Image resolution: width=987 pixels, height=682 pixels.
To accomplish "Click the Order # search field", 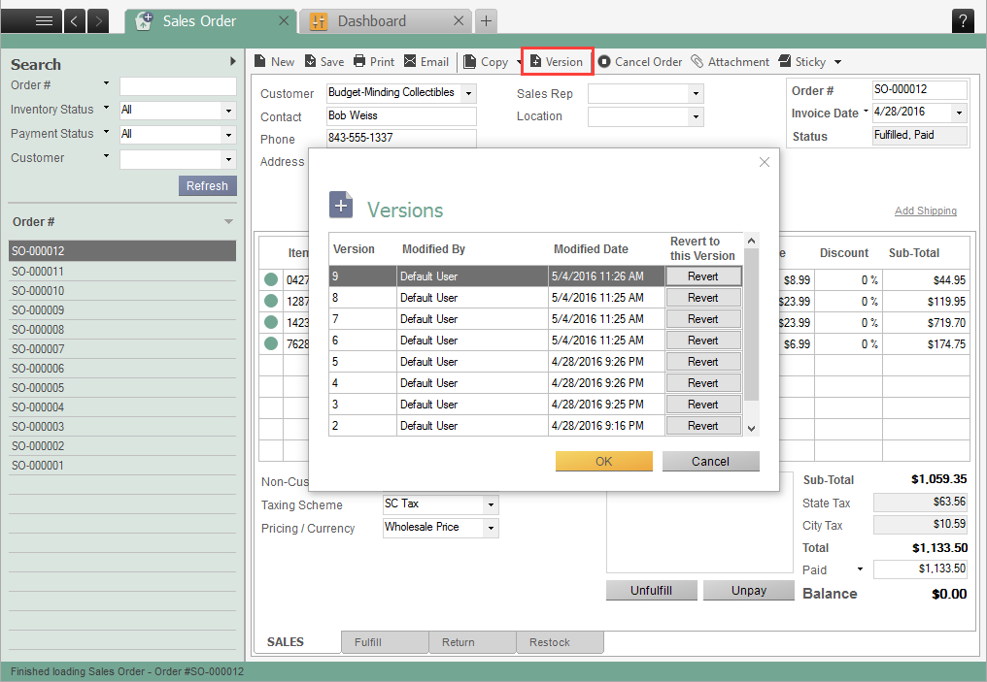I will tap(178, 86).
